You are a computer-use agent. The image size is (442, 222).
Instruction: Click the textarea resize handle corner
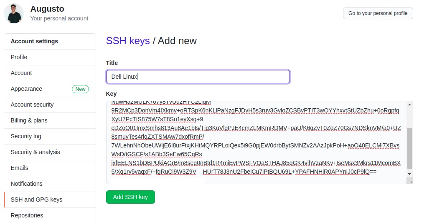(410, 182)
